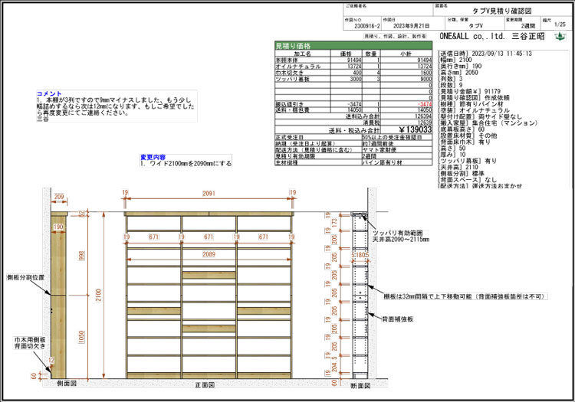Select the drawing title タブV見積り確認図
The image size is (575, 402).
coord(501,11)
